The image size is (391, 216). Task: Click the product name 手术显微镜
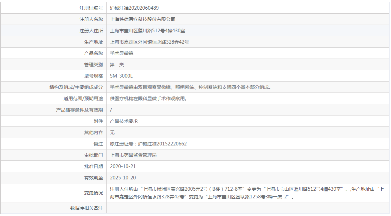pyautogui.click(x=122, y=53)
